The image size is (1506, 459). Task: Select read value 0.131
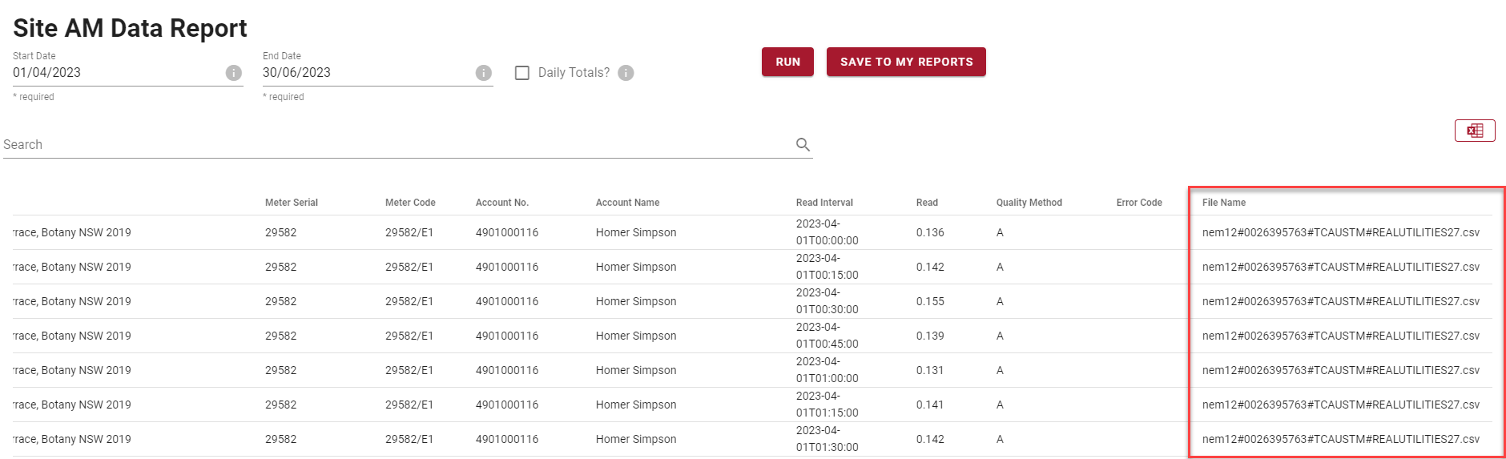[x=930, y=370]
